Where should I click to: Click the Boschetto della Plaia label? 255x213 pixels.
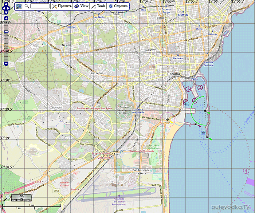coord(153,147)
